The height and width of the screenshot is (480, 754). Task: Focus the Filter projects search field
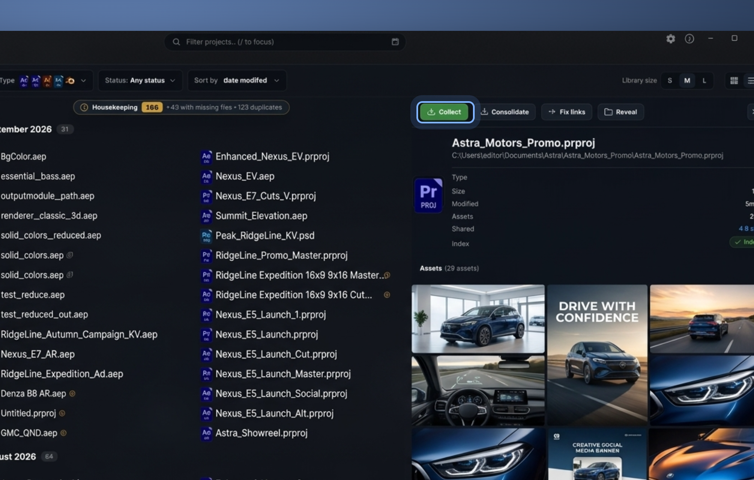pyautogui.click(x=285, y=42)
